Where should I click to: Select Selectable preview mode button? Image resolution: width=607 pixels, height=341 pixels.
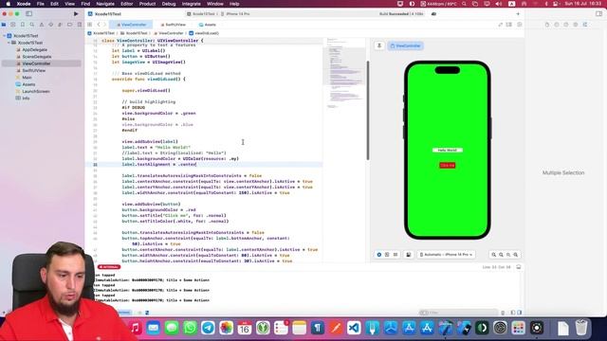pos(387,255)
